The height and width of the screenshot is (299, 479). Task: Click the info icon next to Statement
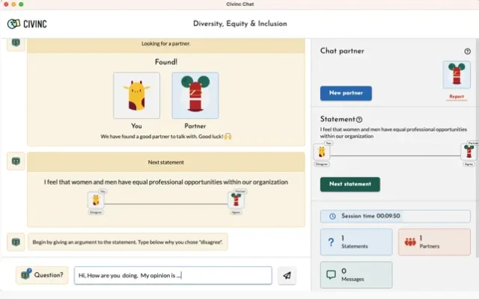point(359,120)
